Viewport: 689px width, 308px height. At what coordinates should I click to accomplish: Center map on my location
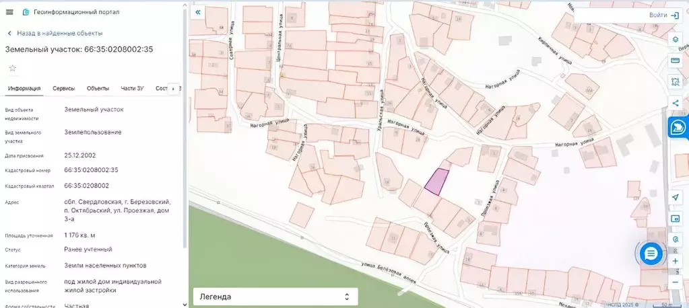(675, 198)
